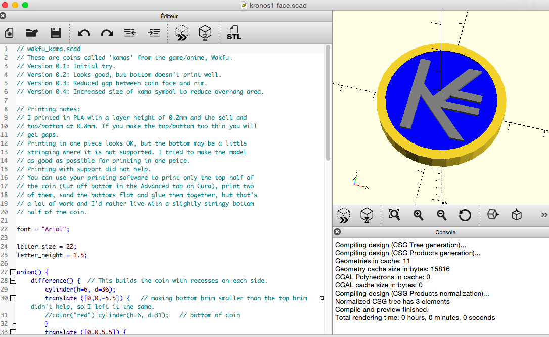Indent the selected code lines

pyautogui.click(x=153, y=33)
